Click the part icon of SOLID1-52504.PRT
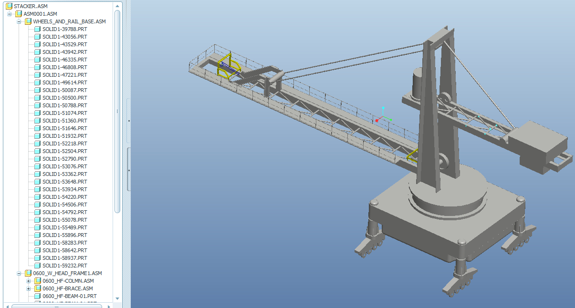This screenshot has height=308, width=575. click(37, 151)
